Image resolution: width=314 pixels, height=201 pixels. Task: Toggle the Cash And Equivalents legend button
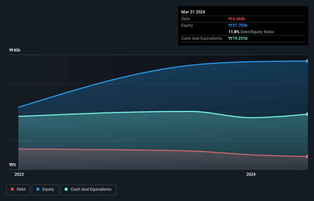click(x=88, y=190)
